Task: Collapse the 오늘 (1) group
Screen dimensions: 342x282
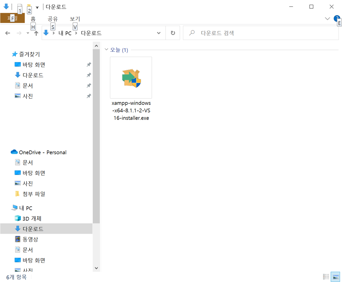Action: point(107,50)
